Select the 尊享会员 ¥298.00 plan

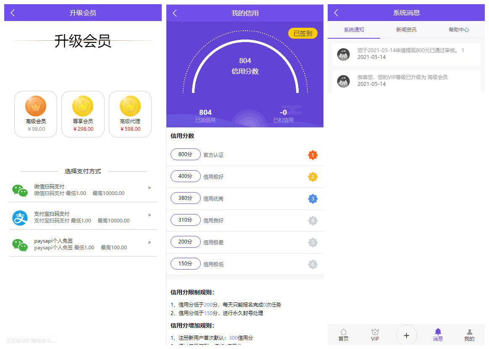[83, 114]
